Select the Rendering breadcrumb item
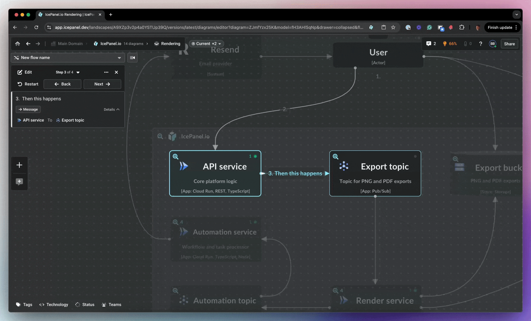The width and height of the screenshot is (531, 321). [x=167, y=44]
